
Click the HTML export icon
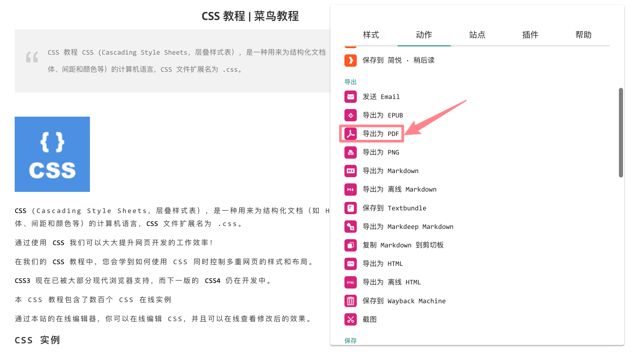pyautogui.click(x=351, y=264)
